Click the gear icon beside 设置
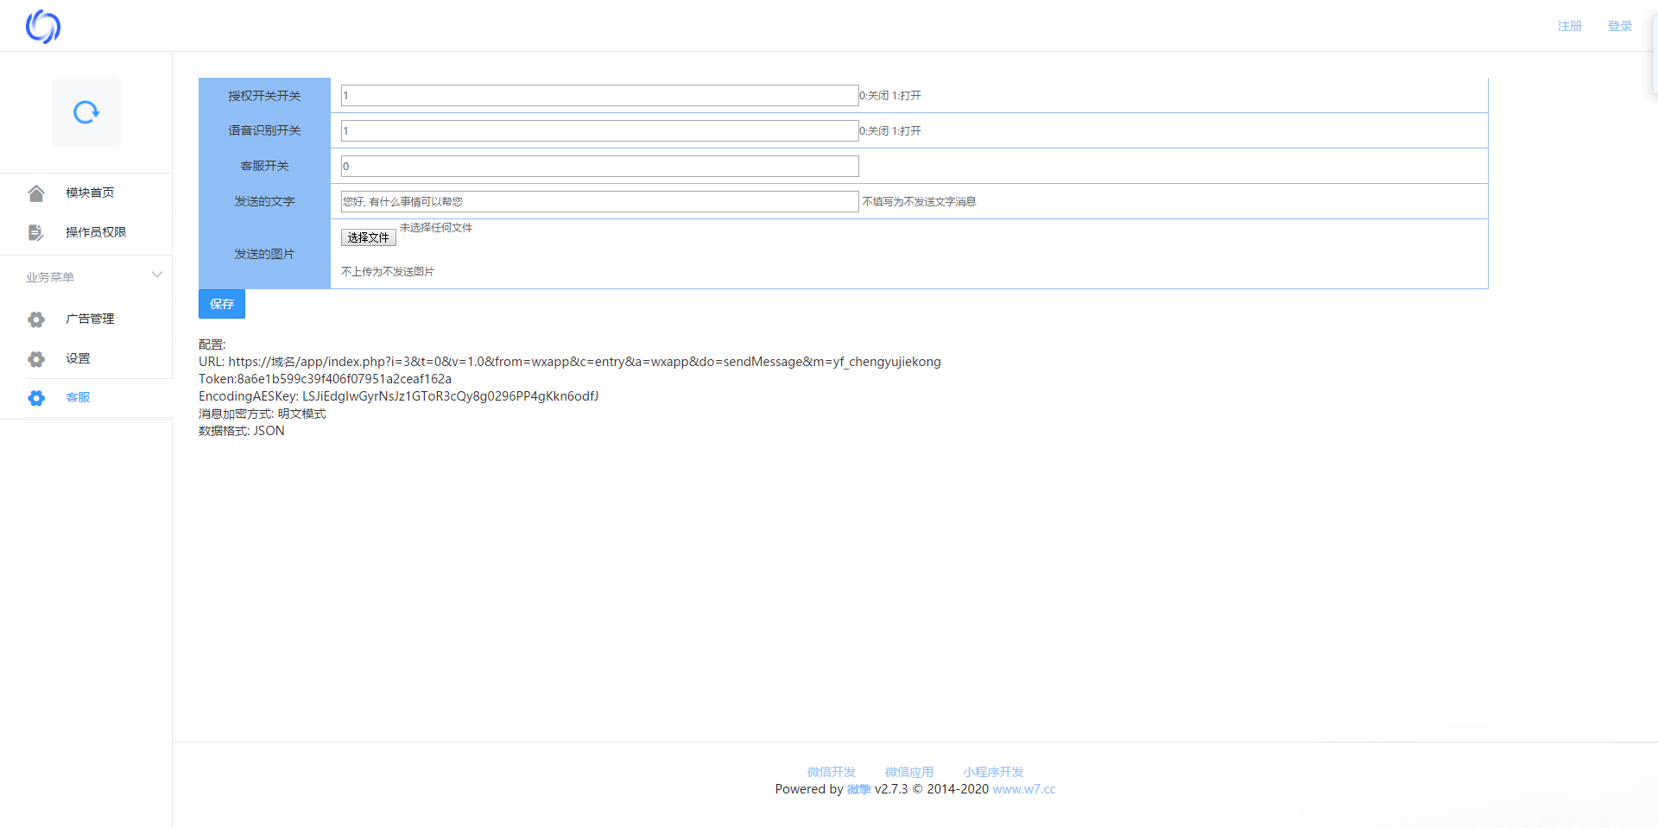 tap(36, 359)
